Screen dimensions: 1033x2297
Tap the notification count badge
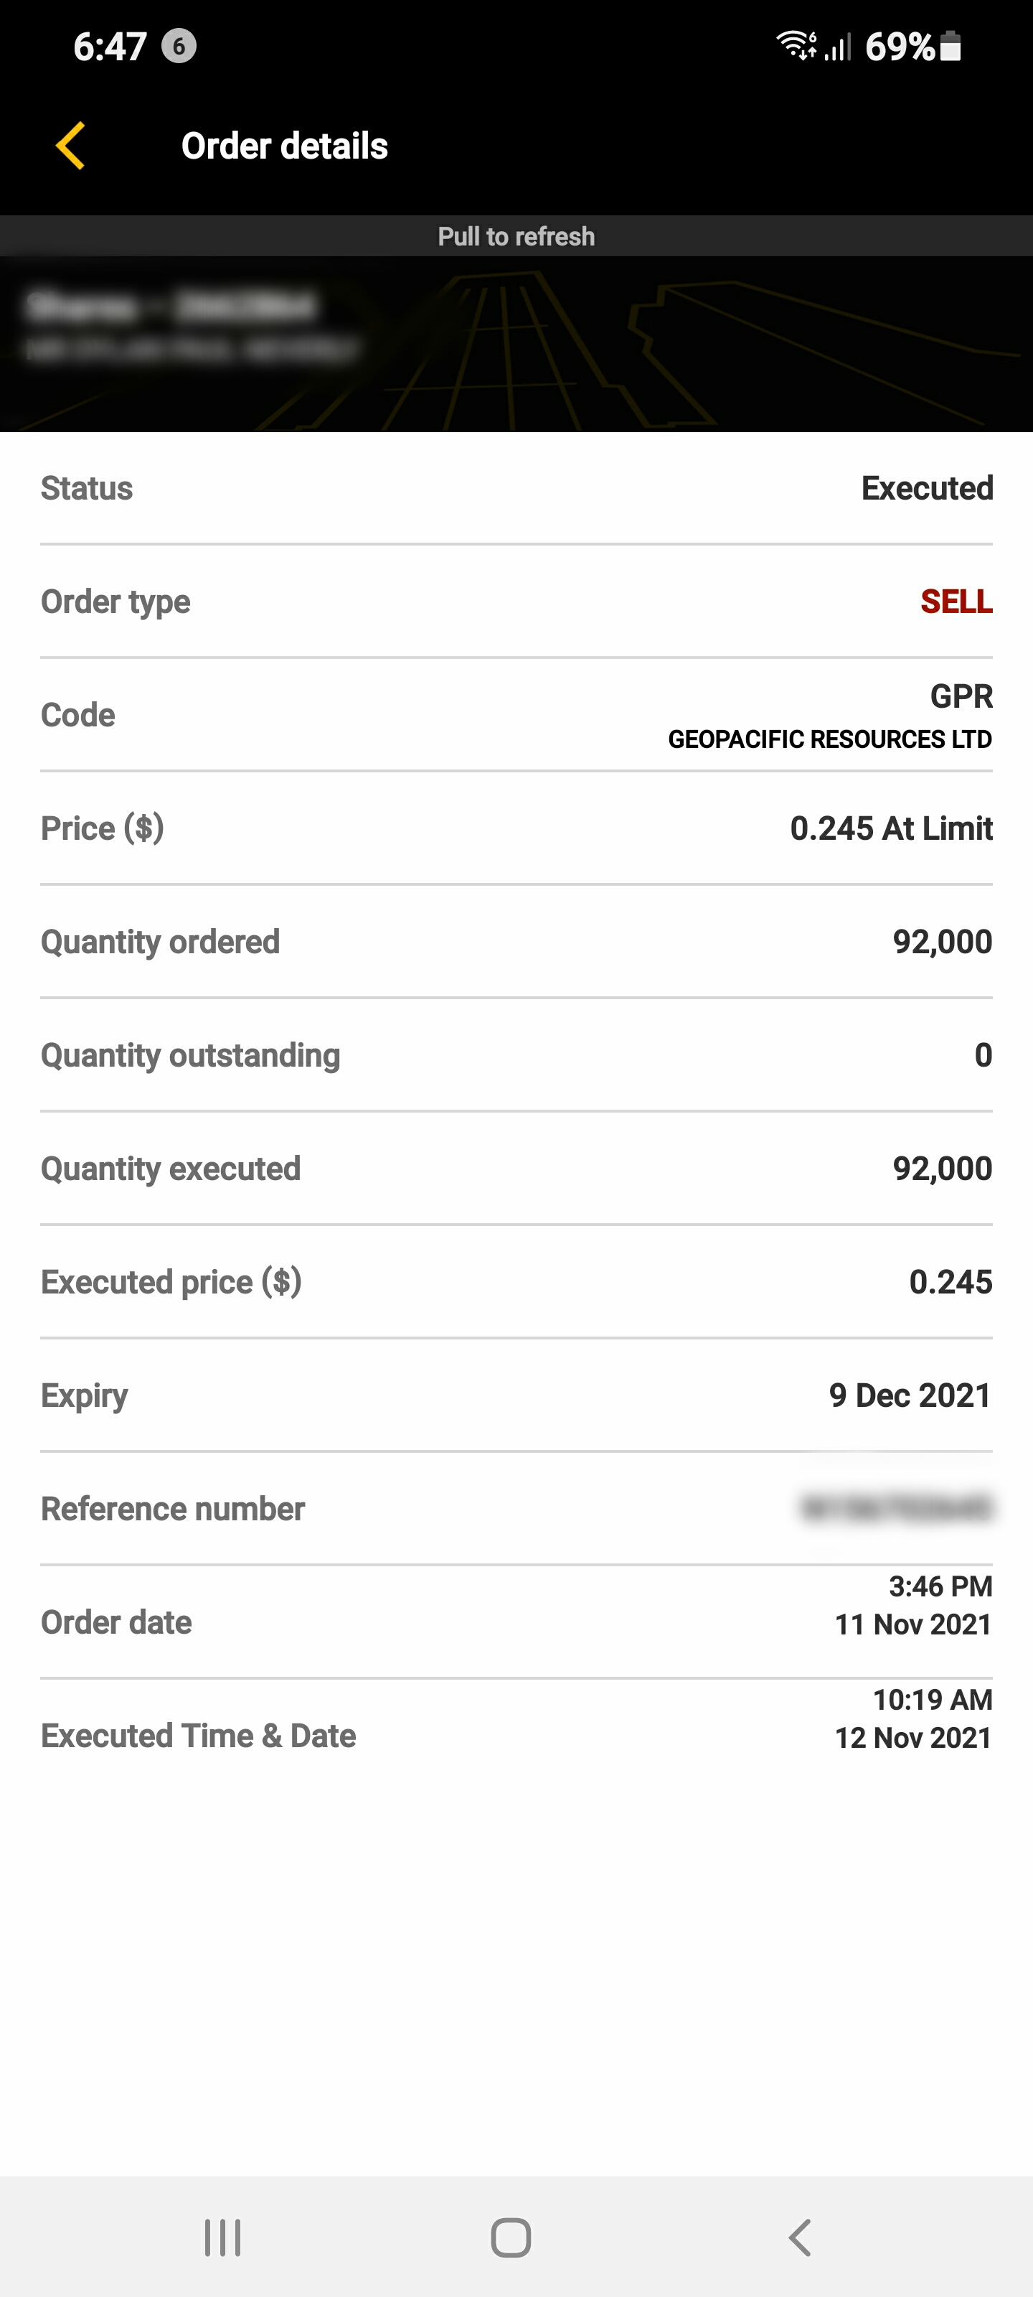pos(178,47)
